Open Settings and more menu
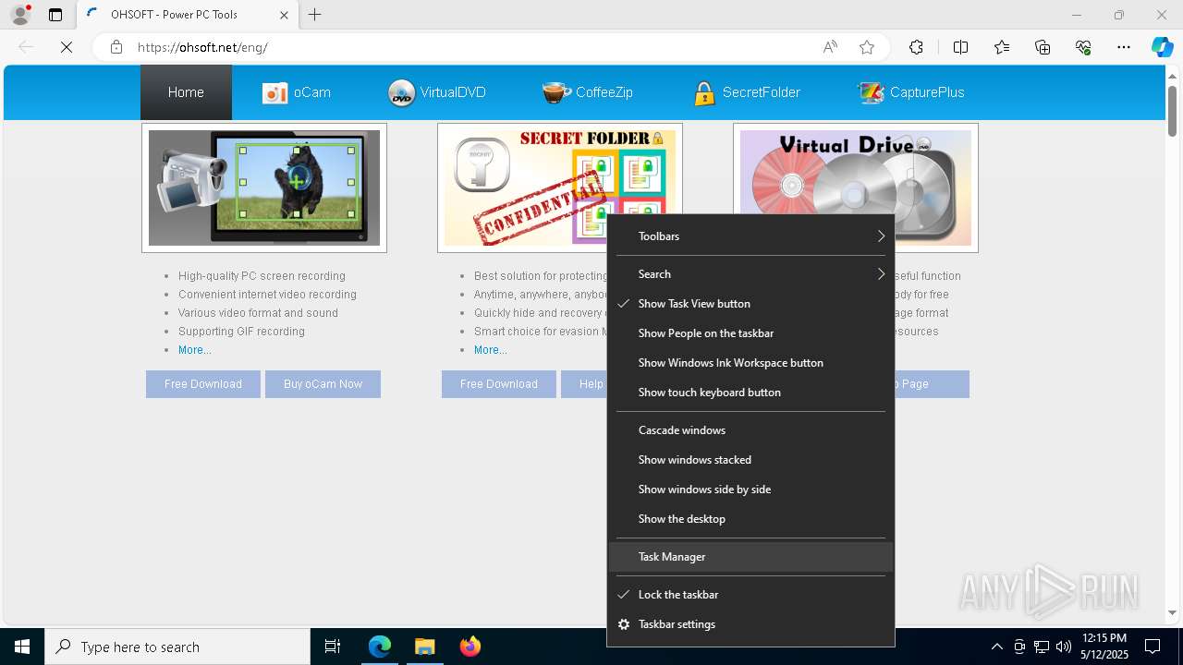This screenshot has height=665, width=1183. click(1124, 47)
